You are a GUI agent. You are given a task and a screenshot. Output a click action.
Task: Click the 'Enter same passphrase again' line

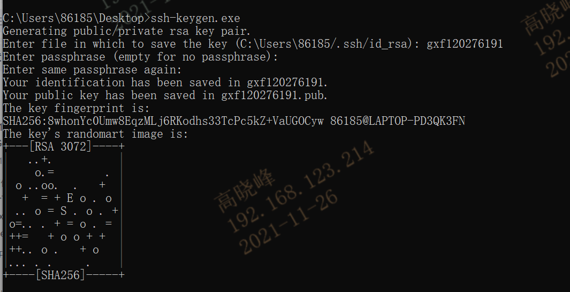(x=93, y=70)
